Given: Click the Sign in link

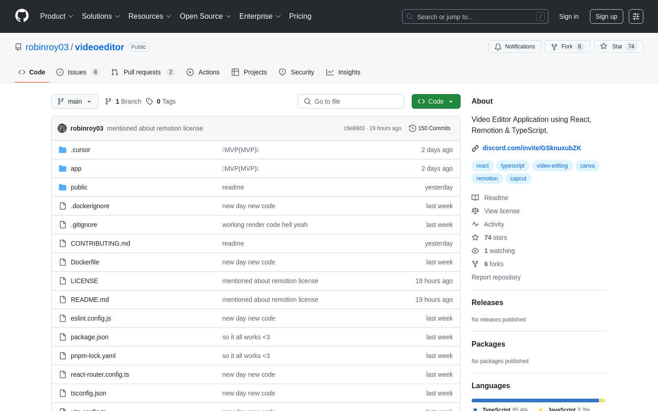Looking at the screenshot, I should [569, 16].
